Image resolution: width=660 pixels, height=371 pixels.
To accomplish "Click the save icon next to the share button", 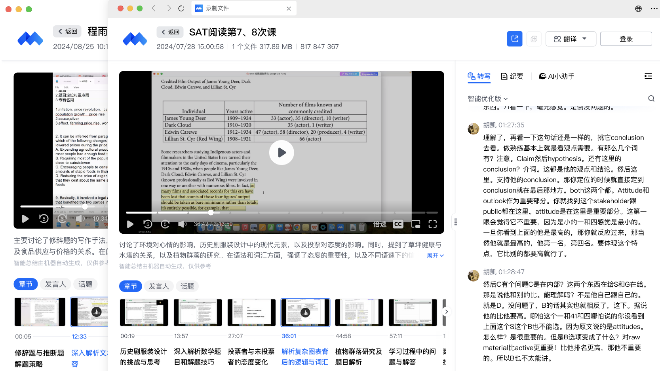I will 534,38.
